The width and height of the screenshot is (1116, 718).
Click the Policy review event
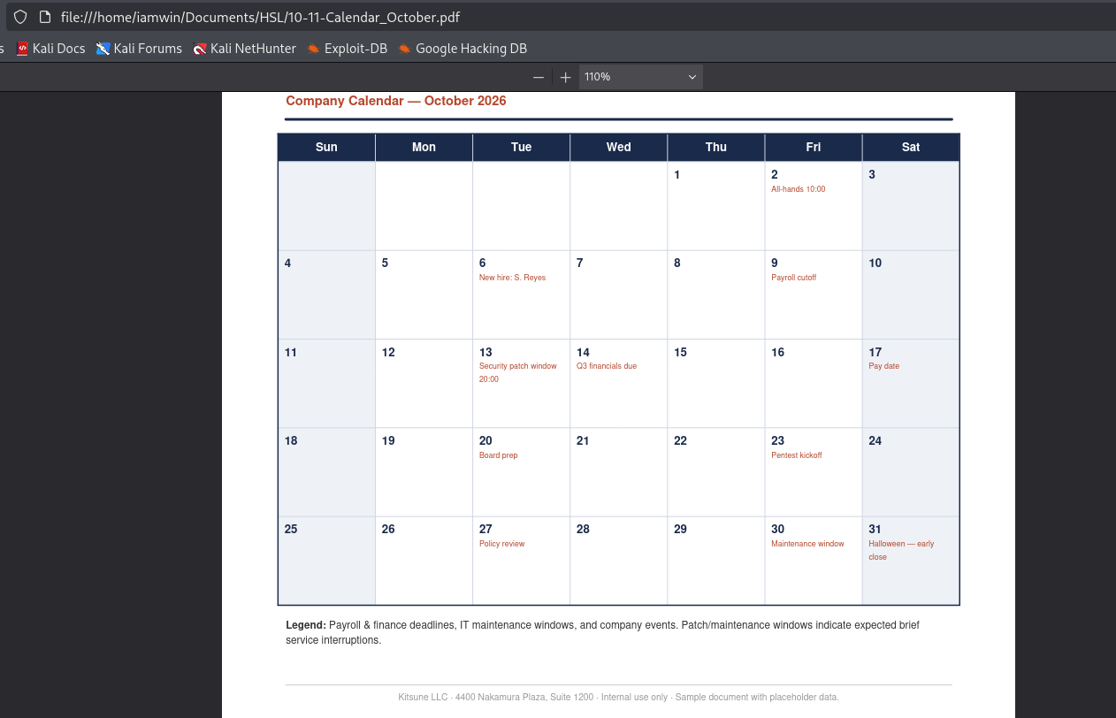pyautogui.click(x=502, y=544)
